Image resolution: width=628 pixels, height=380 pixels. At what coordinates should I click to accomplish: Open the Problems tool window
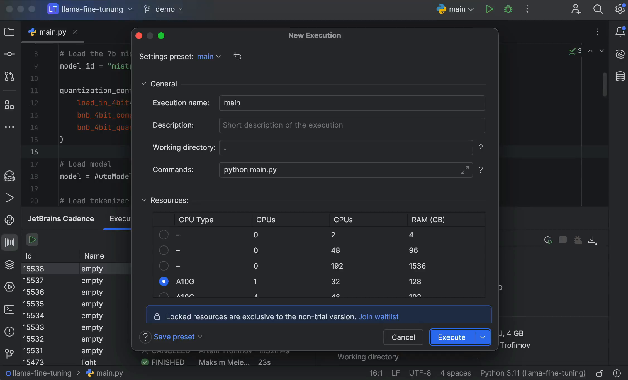click(9, 332)
